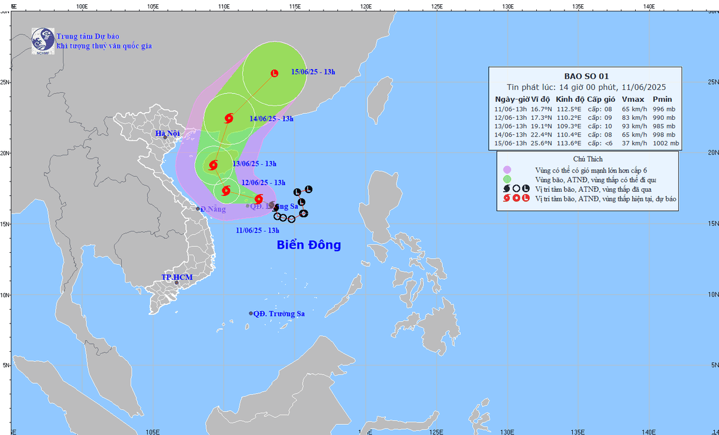Click the red storm icon for 14/06/25
Screen dimensions: 719x435
coord(228,118)
